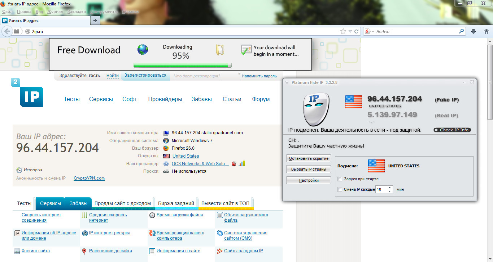Go to the Firefox home page icon
Viewport: 493px width, 262px height.
[486, 31]
